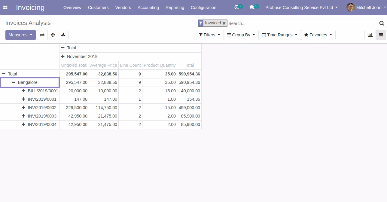Viewport: 387px width, 202px height.
Task: Click the 295,547.00 cell in Total row
Action: pos(74,74)
